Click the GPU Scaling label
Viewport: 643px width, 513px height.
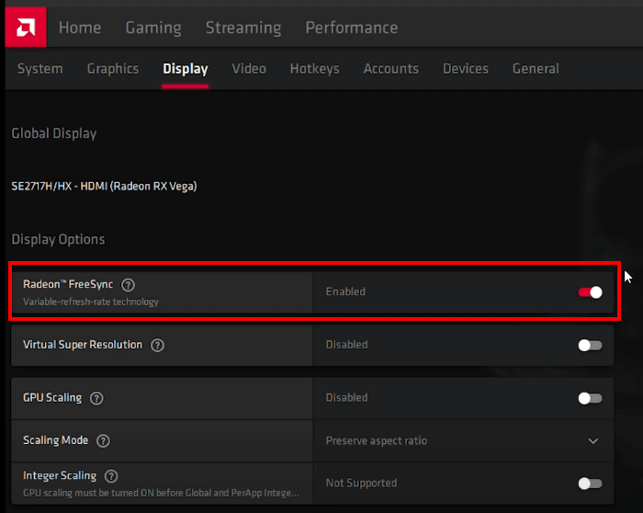[x=52, y=398]
